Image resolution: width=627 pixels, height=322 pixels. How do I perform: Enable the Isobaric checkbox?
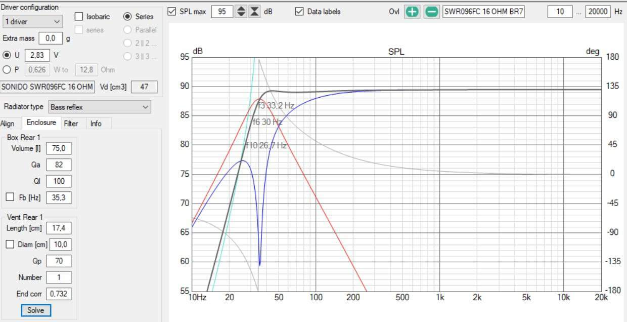79,17
